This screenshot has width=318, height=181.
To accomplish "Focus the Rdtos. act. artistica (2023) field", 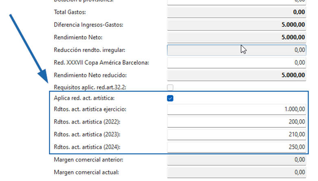I will click(x=237, y=134).
